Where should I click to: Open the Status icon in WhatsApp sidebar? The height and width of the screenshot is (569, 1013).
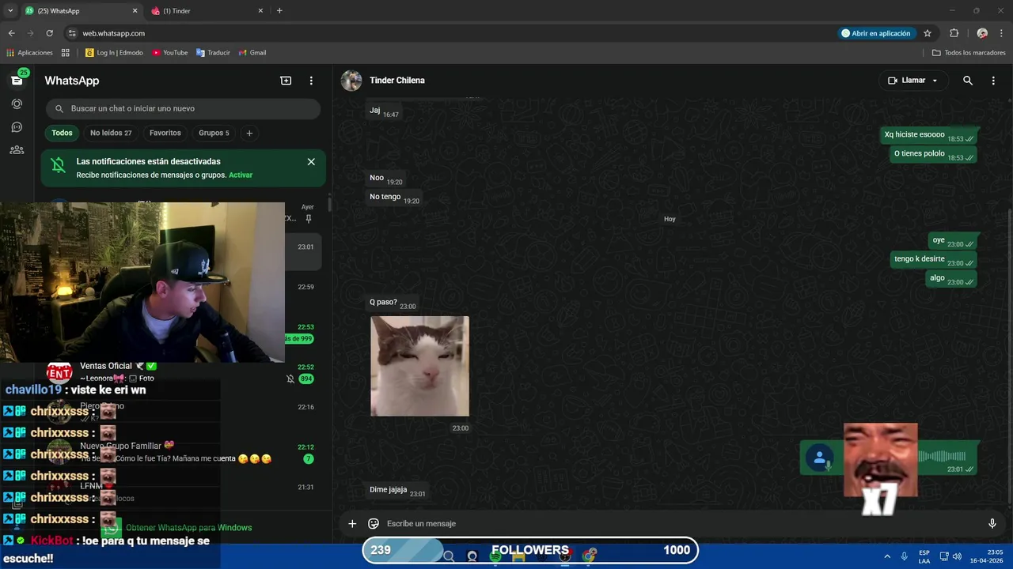17,104
